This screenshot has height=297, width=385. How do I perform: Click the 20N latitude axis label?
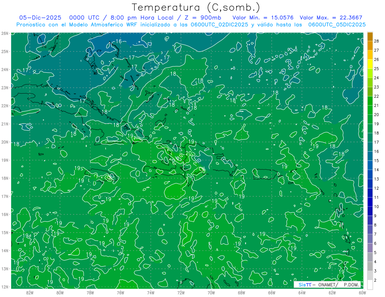coord(5,142)
